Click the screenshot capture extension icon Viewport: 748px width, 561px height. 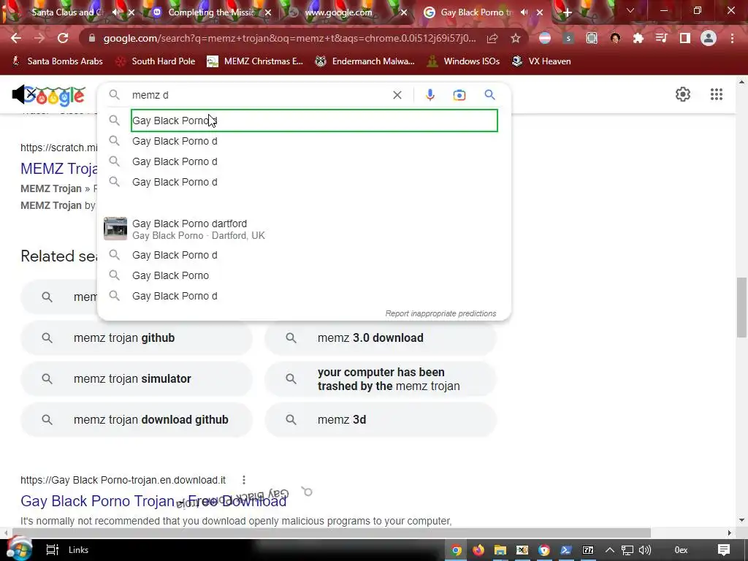pos(592,38)
